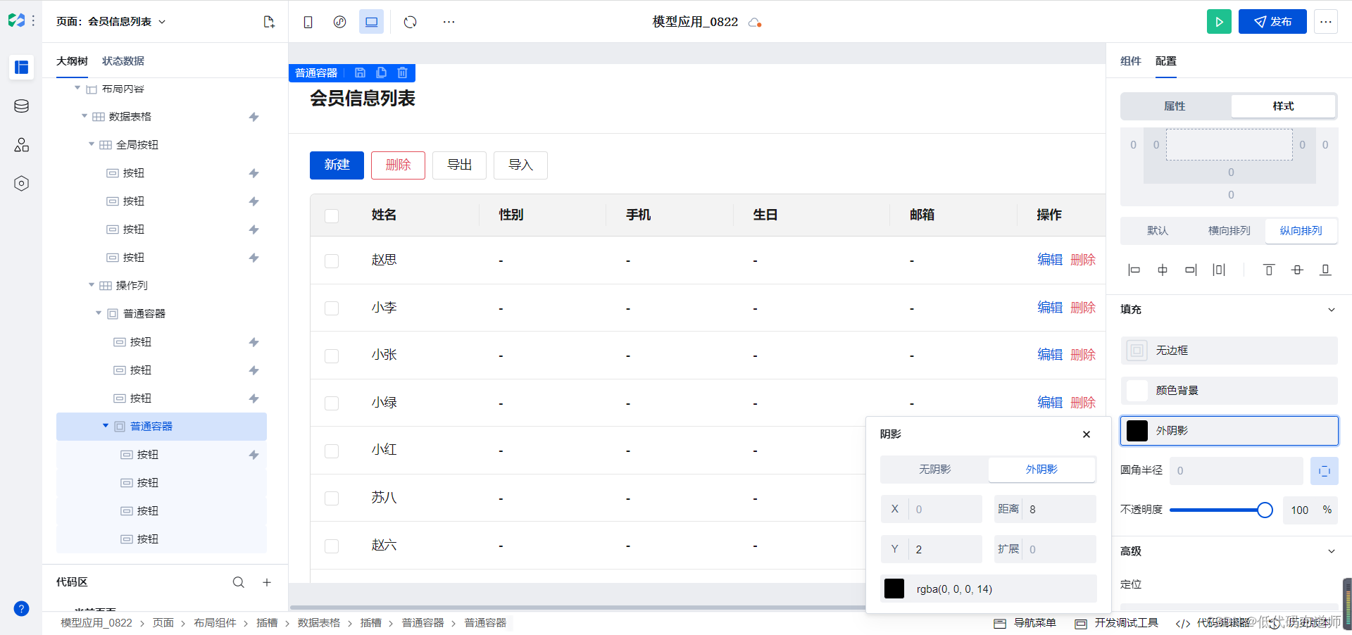Open the toolbar more options ellipsis
The height and width of the screenshot is (635, 1352).
[x=449, y=22]
